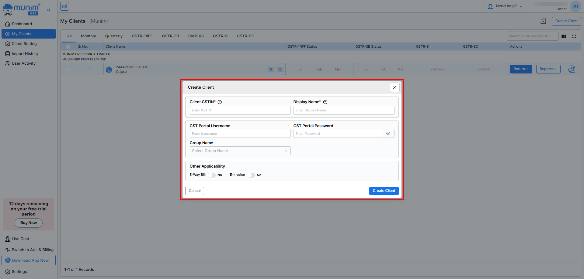Click the Enter GSTIN input field
Image resolution: width=584 pixels, height=279 pixels.
(x=240, y=110)
